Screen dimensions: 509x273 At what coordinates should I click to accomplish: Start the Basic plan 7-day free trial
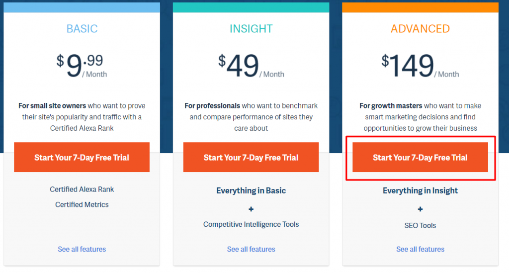click(82, 157)
